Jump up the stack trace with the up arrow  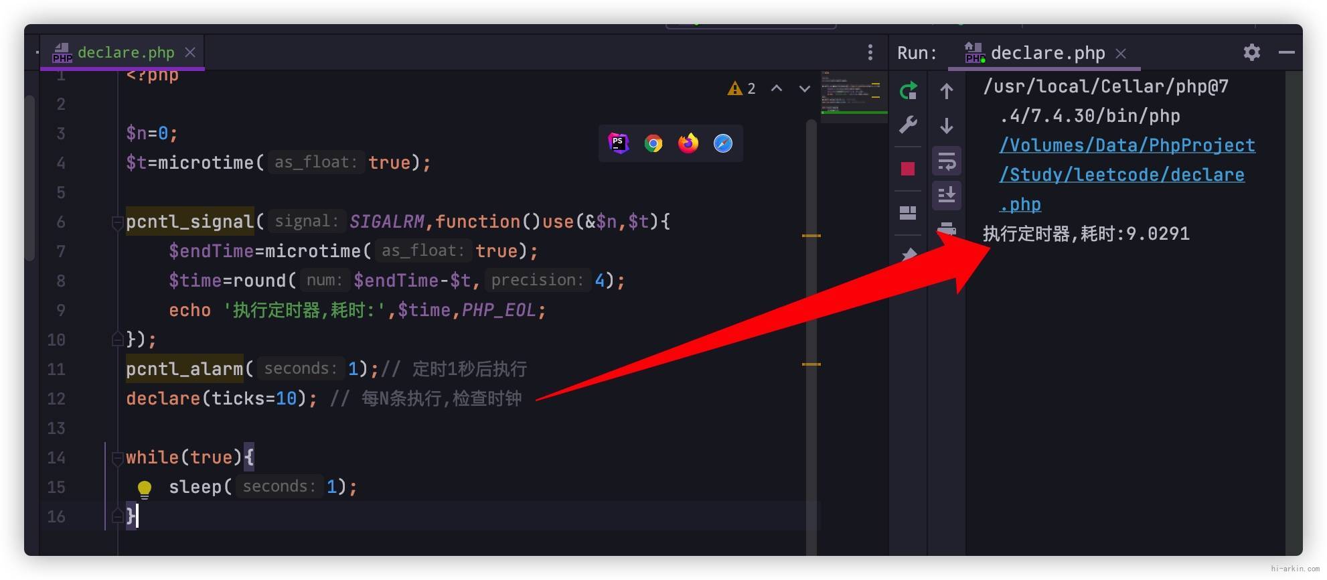[x=947, y=91]
